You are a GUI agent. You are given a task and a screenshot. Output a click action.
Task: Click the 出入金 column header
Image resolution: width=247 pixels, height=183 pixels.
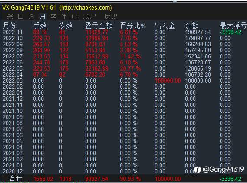tap(165, 26)
